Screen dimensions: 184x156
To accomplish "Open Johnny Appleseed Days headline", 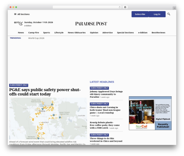I will (x=106, y=94).
